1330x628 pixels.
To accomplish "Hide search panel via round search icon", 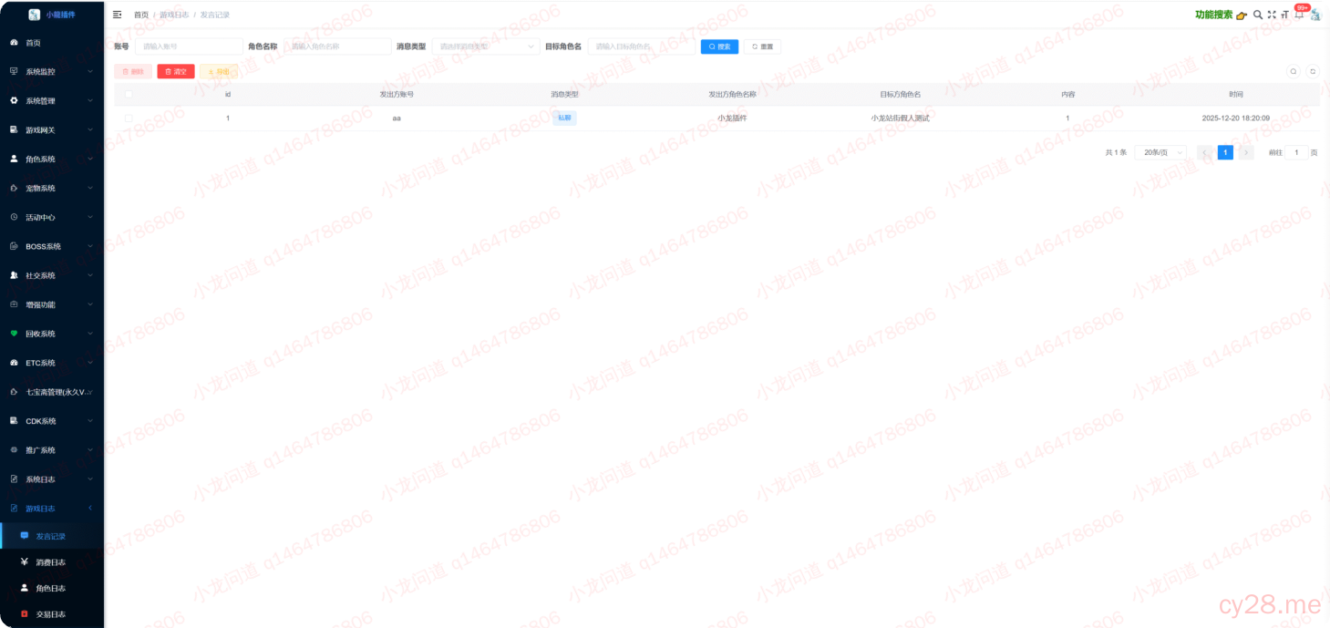I will (x=1293, y=71).
